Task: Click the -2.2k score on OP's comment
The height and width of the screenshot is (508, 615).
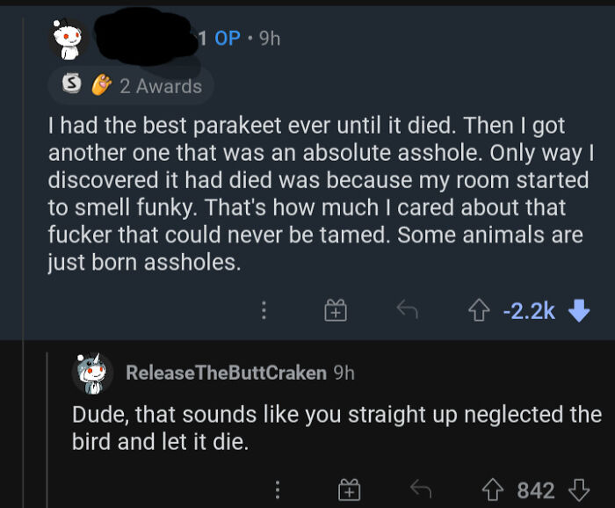Action: [530, 309]
